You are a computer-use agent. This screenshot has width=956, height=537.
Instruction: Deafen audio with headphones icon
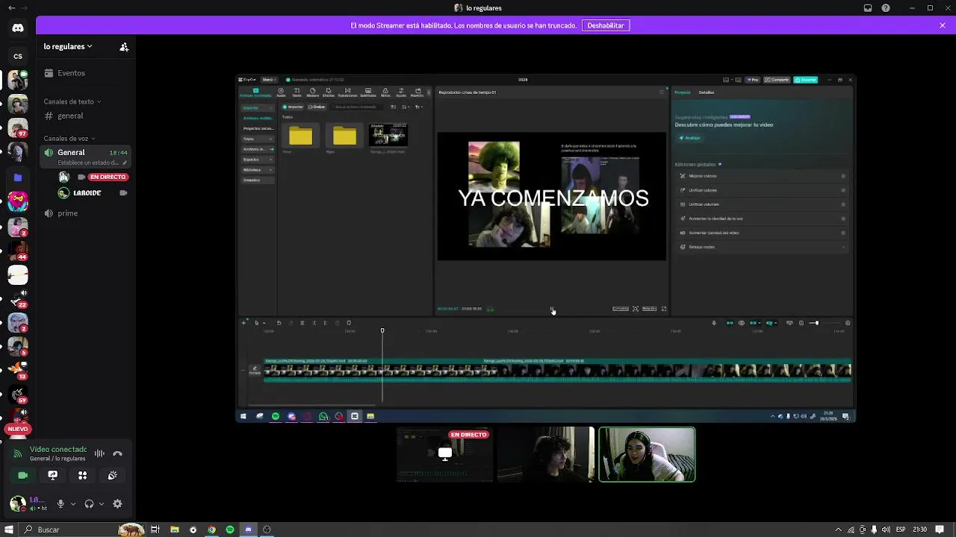89,504
